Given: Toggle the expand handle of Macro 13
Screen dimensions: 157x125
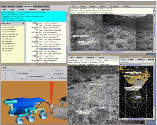Looking at the screenshot, I should [32, 37].
